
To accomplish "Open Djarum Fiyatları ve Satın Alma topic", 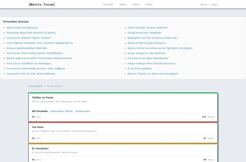I will click(x=153, y=74).
